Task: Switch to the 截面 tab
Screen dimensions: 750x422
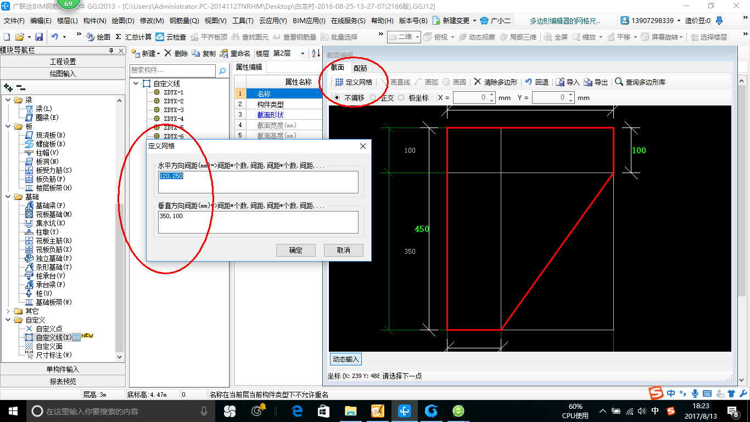Action: tap(338, 68)
